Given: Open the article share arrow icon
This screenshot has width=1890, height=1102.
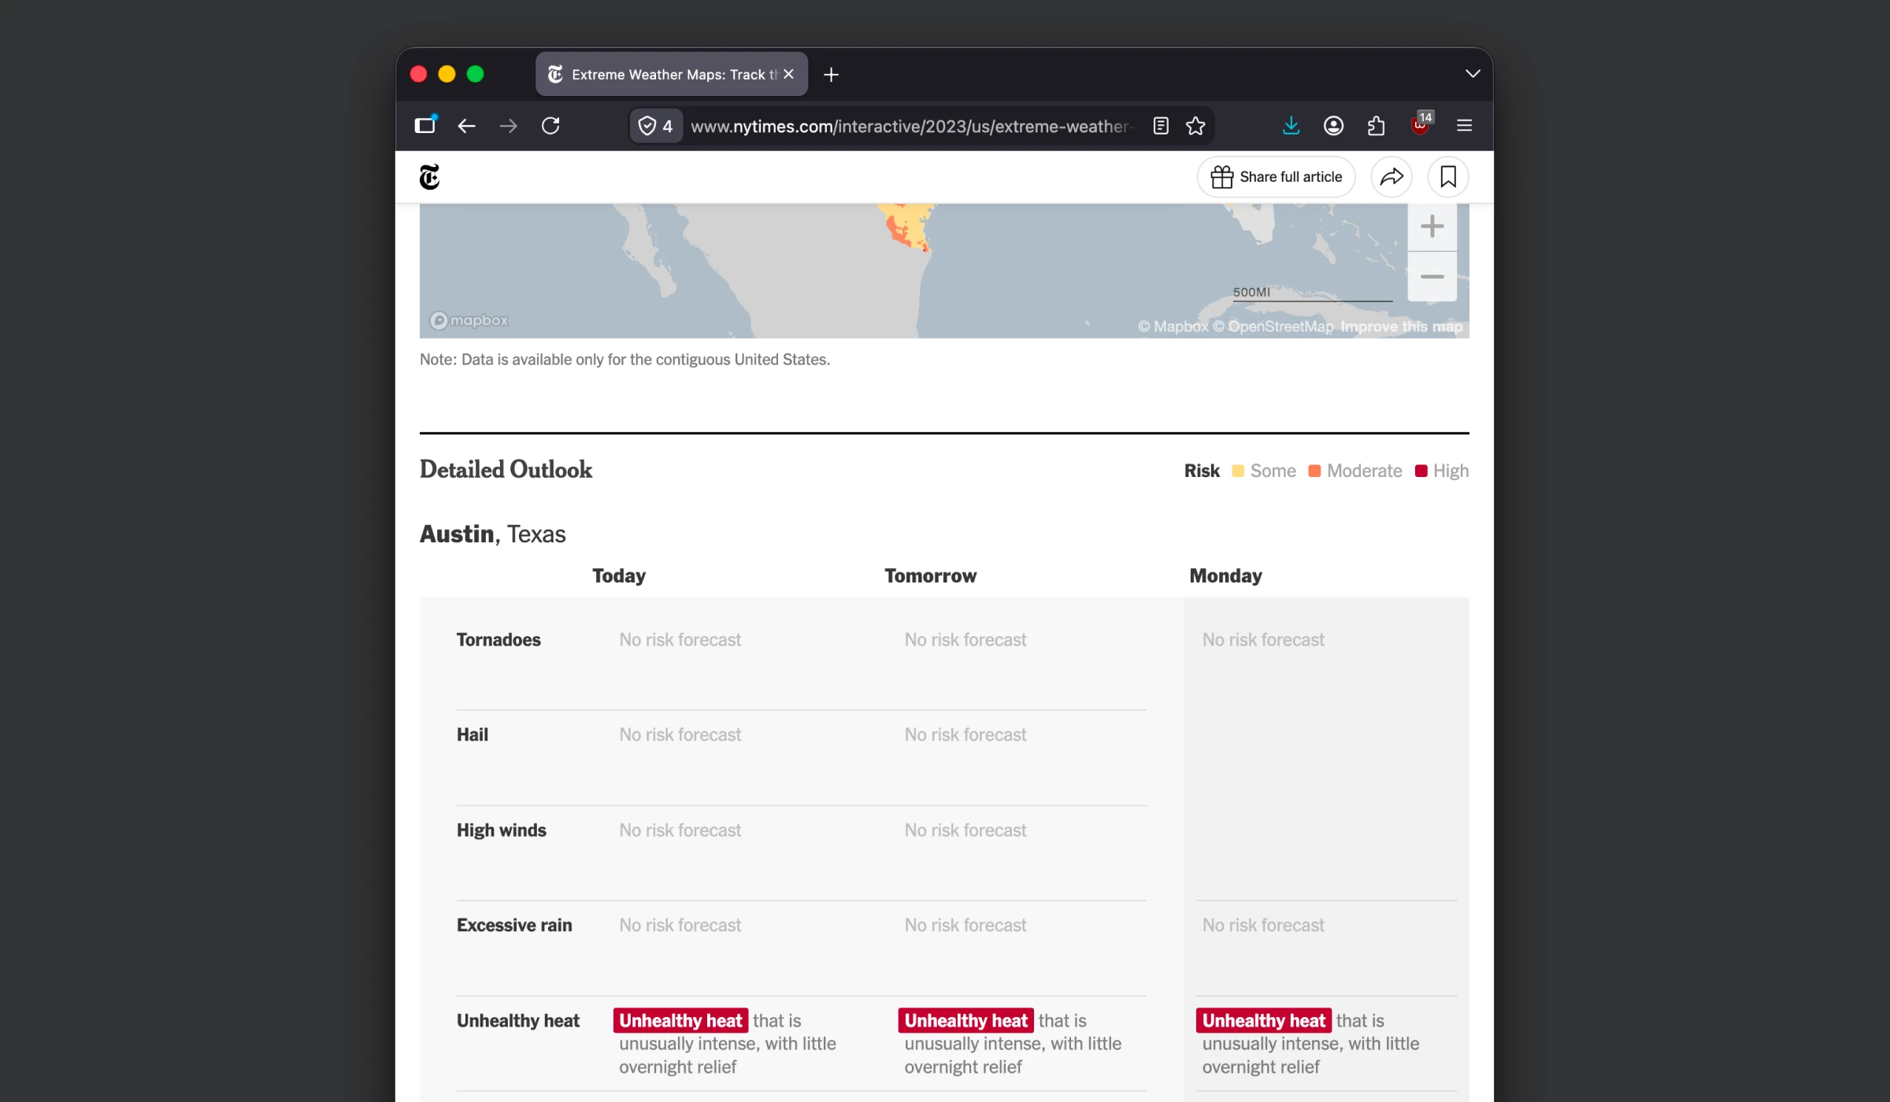Looking at the screenshot, I should coord(1392,177).
